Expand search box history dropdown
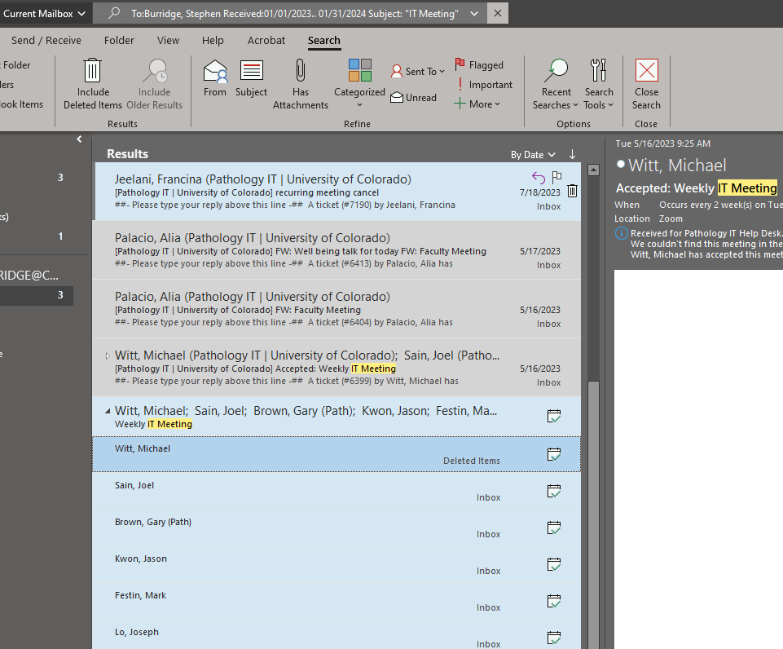Image resolution: width=783 pixels, height=649 pixels. pos(474,14)
